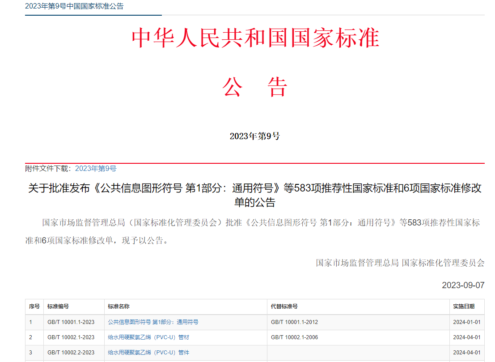495x362 pixels.
Task: Open the 给水用硬聚氯乙烯 (PVC-U) 管材 link
Action: 148,337
